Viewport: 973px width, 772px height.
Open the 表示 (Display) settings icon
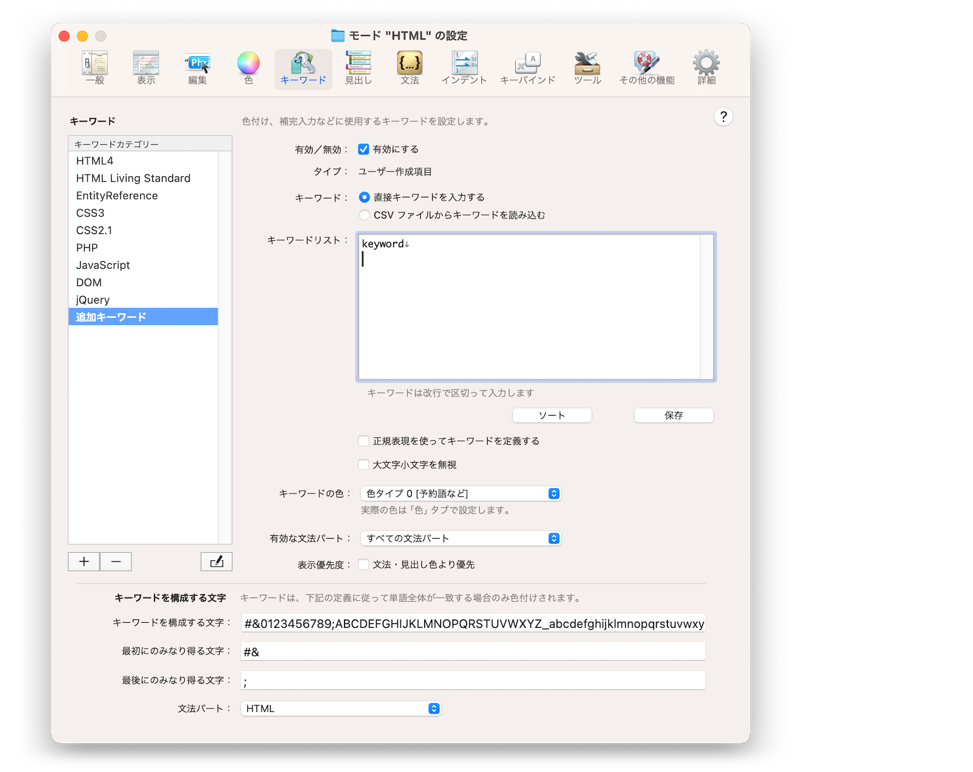146,63
